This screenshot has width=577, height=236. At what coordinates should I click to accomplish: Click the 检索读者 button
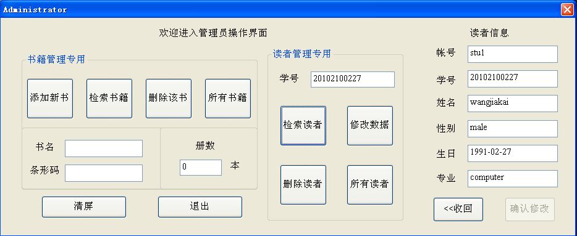303,126
